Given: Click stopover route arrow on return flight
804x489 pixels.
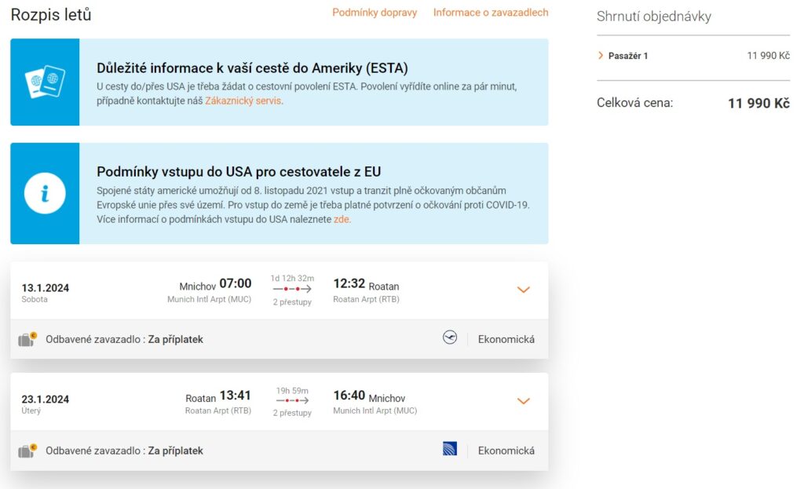Looking at the screenshot, I should [x=292, y=400].
